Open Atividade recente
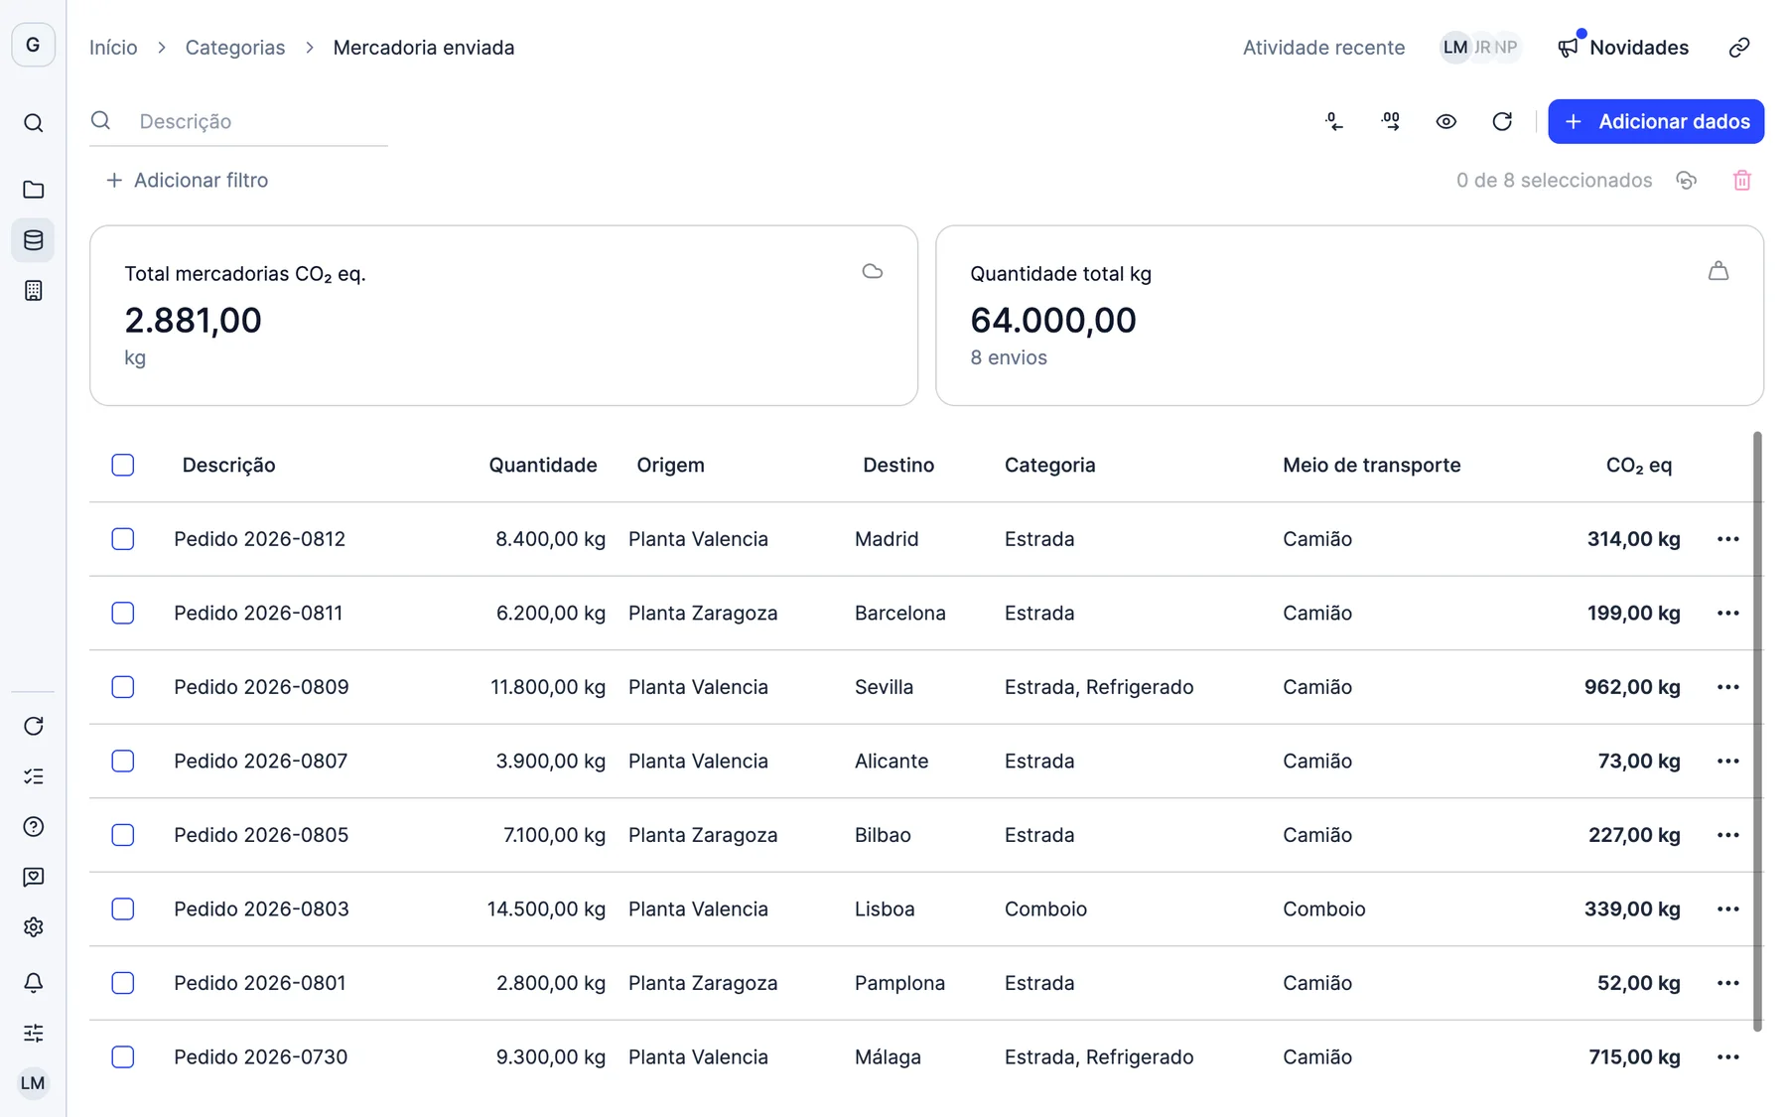The image size is (1787, 1117). coord(1323,48)
